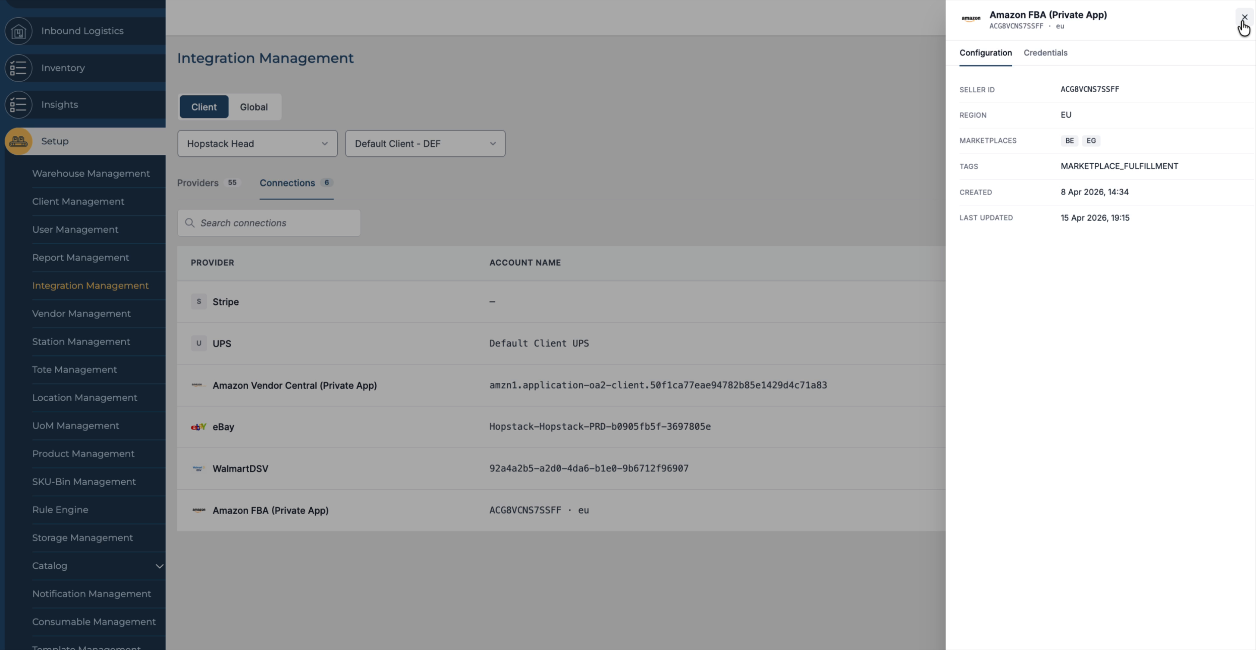This screenshot has height=650, width=1256.
Task: Select the Configuration tab
Action: tap(986, 53)
